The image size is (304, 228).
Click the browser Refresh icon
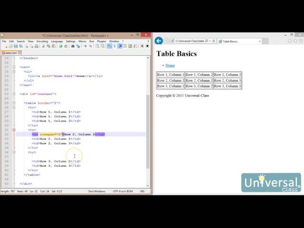214,41
